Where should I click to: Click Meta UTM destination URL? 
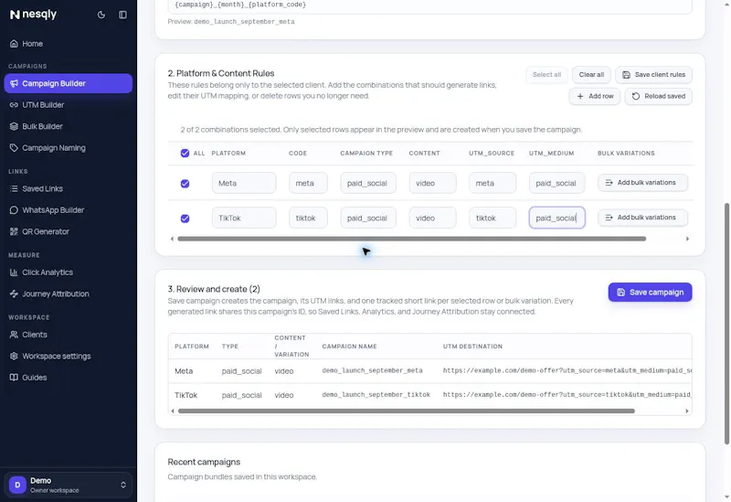(567, 370)
